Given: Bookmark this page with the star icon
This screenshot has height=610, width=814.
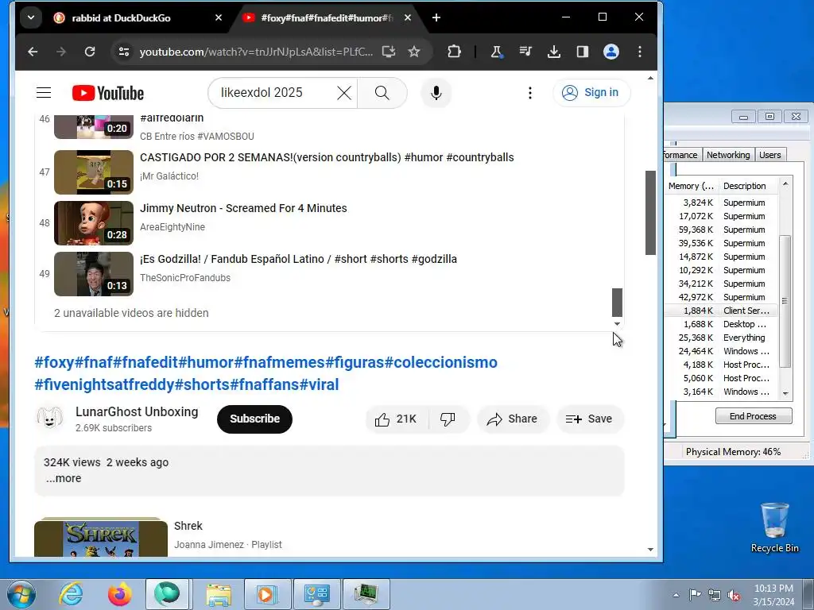Looking at the screenshot, I should click(413, 52).
